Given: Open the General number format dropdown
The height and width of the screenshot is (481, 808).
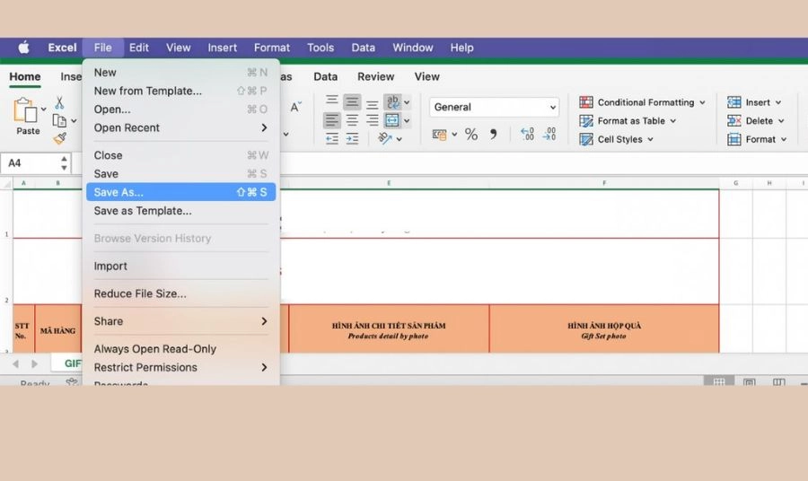Looking at the screenshot, I should pyautogui.click(x=494, y=107).
